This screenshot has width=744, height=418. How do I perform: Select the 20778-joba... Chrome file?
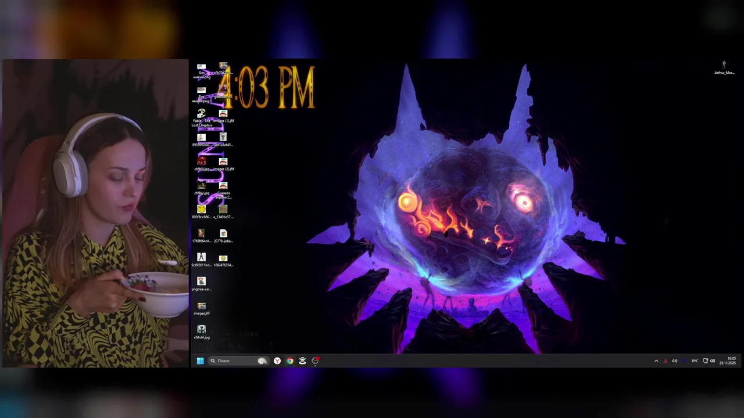coord(223,236)
